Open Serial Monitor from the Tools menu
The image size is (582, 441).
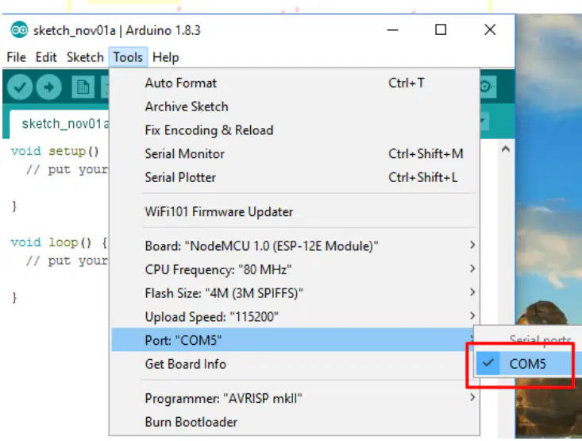point(295,154)
